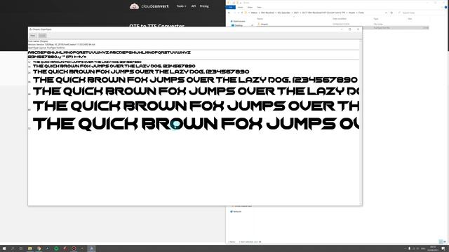Open the address bar history dropdown
449x252 pixels.
coord(386,13)
